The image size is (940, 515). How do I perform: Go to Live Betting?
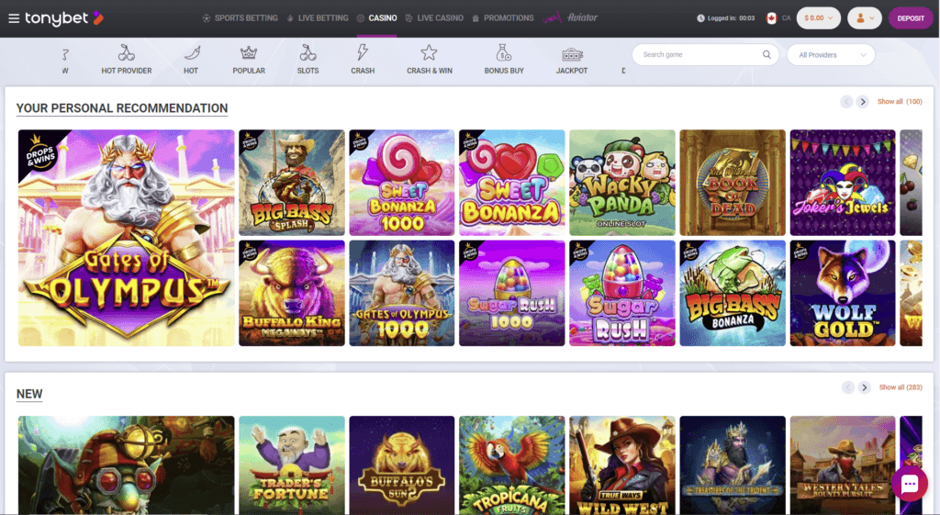317,18
